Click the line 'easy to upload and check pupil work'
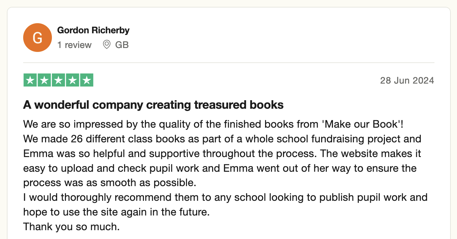The image size is (457, 239). click(220, 168)
